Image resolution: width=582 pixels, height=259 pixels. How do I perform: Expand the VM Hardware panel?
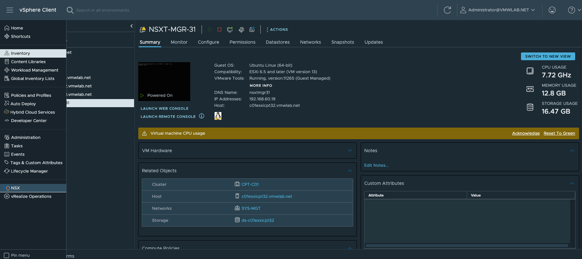[x=350, y=151]
